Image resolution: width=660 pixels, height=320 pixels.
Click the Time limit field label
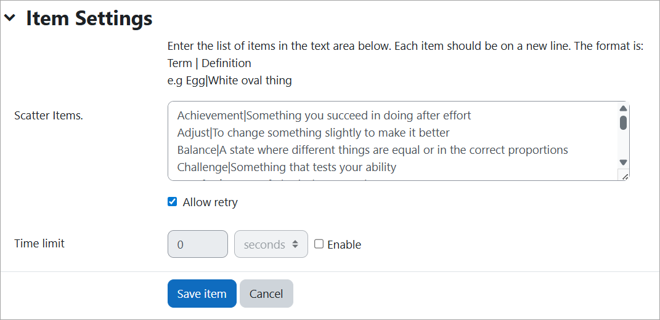pos(39,243)
